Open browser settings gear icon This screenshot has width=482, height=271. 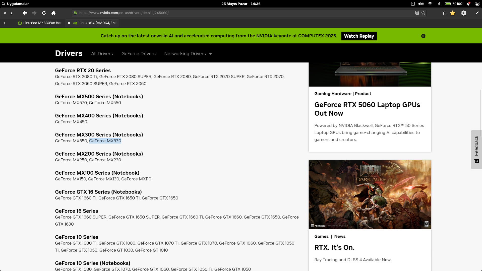tap(464, 13)
